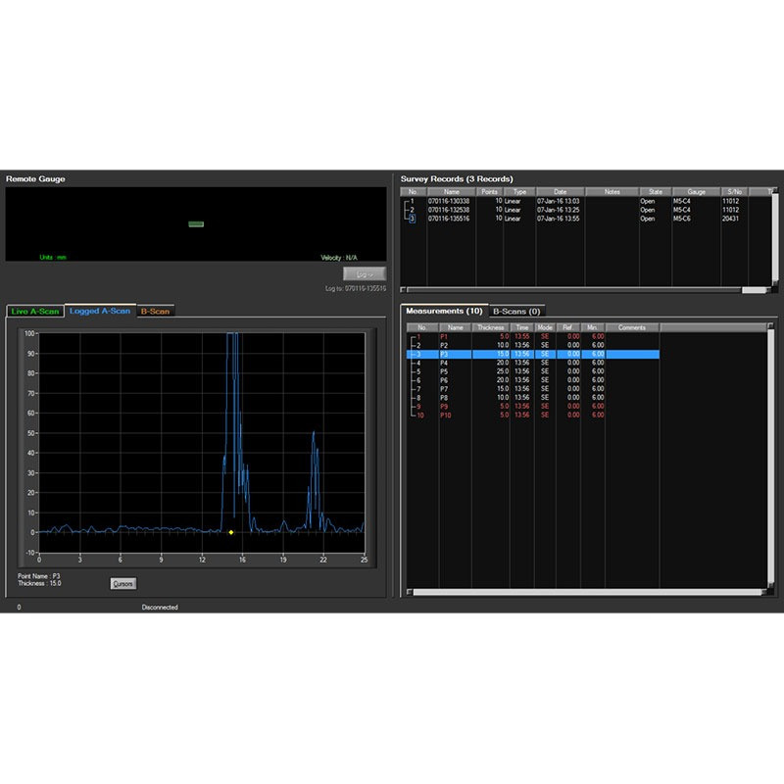Switch to the Live A-Scan tab

tap(34, 311)
